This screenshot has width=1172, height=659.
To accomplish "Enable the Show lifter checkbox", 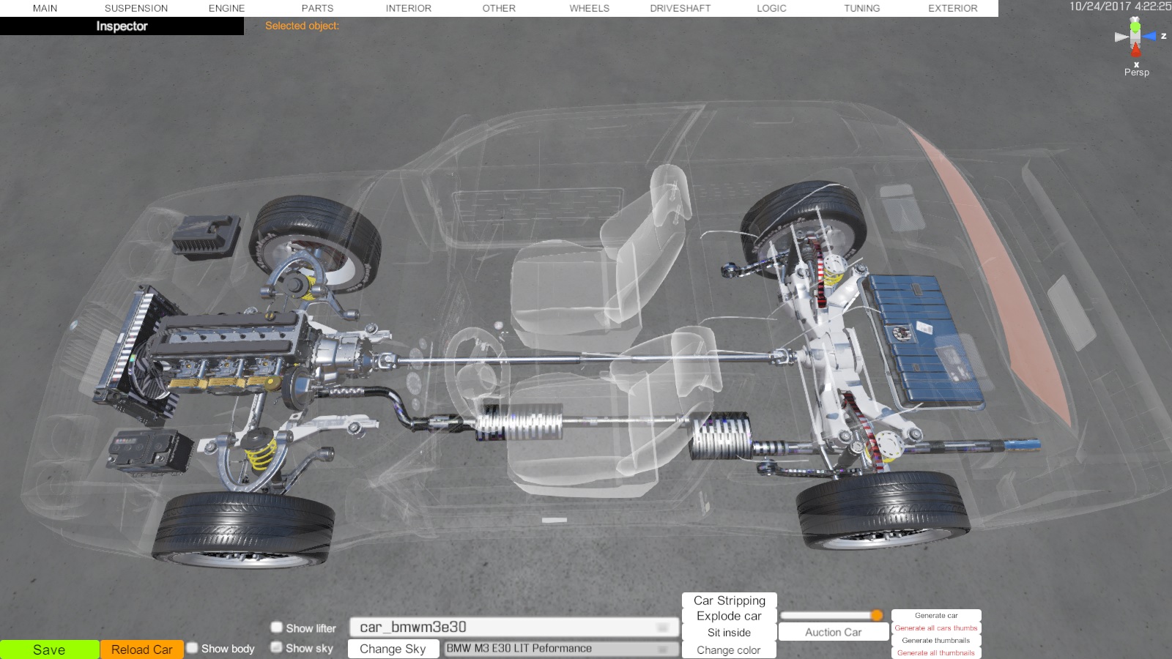I will point(277,628).
